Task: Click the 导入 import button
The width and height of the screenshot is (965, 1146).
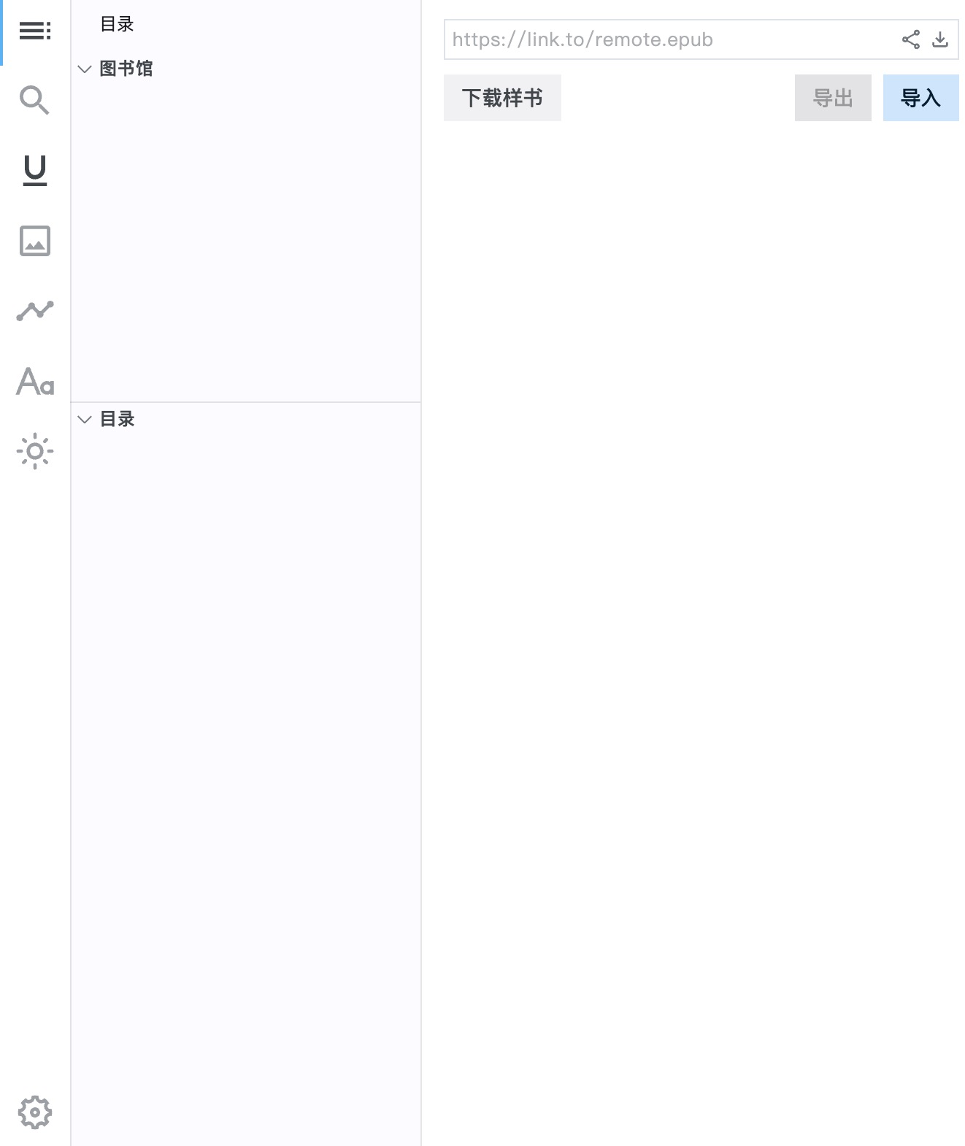Action: tap(920, 98)
